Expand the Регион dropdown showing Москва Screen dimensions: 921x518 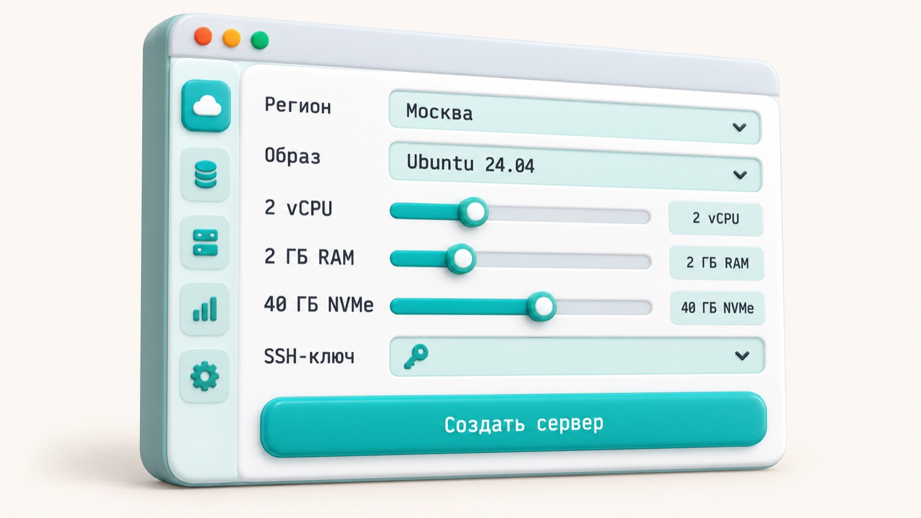(574, 118)
